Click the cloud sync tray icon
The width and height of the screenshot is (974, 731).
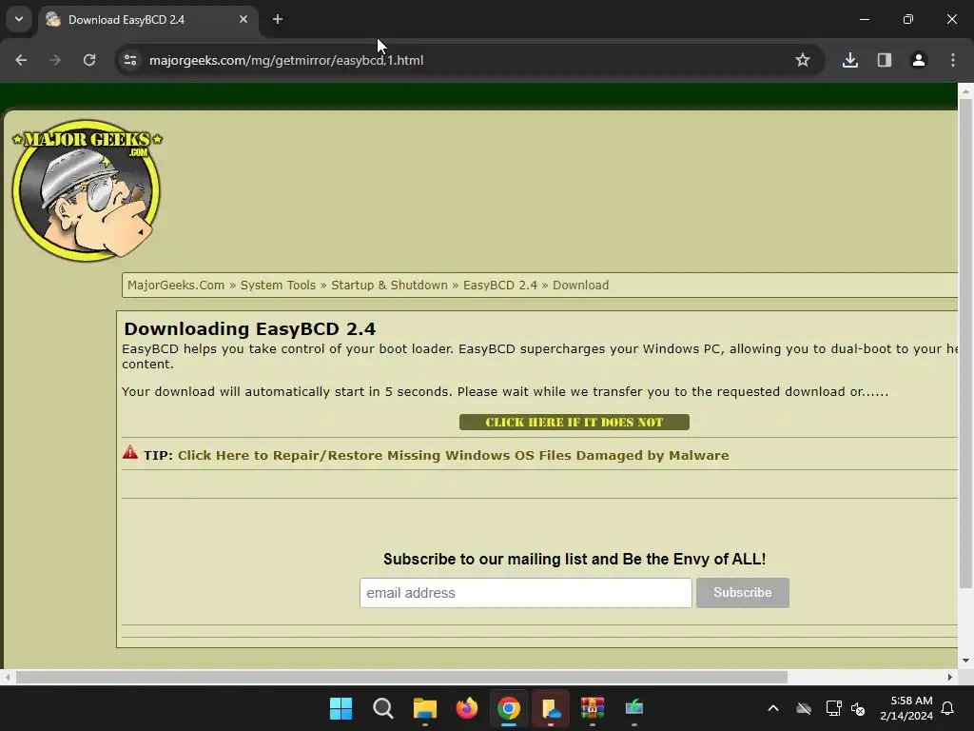coord(804,708)
